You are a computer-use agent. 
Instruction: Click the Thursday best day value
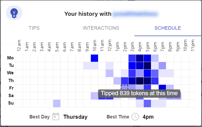point(75,117)
